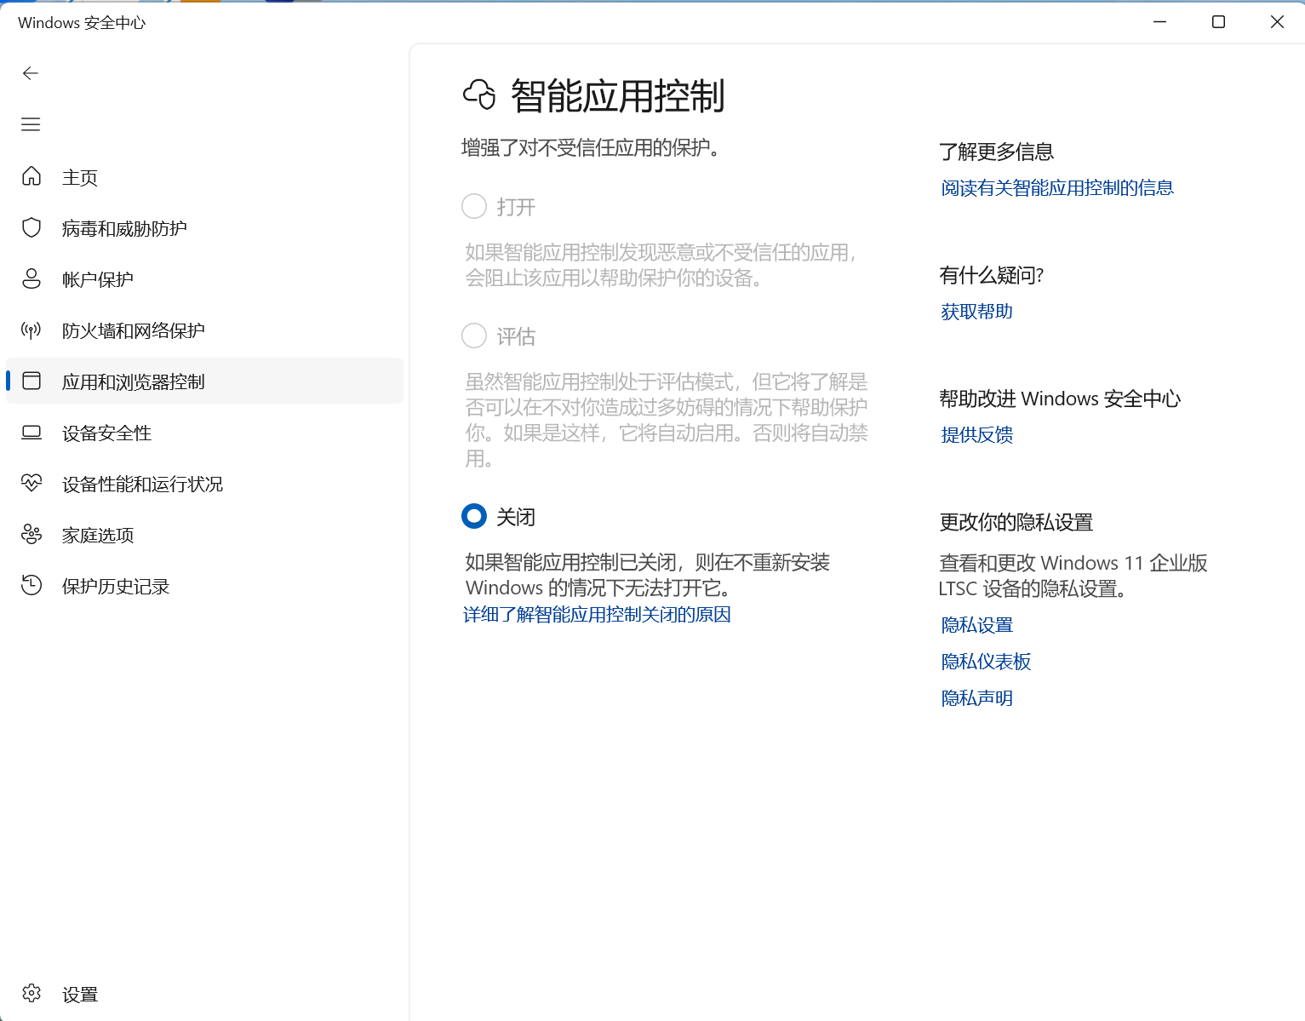
Task: Click the 设备安全性 laptop icon
Action: click(31, 433)
